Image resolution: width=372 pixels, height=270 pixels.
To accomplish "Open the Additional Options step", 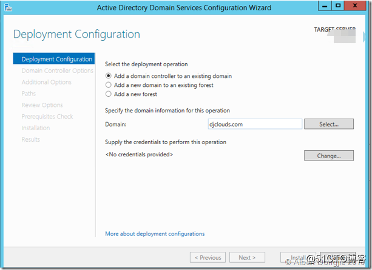I will point(46,82).
